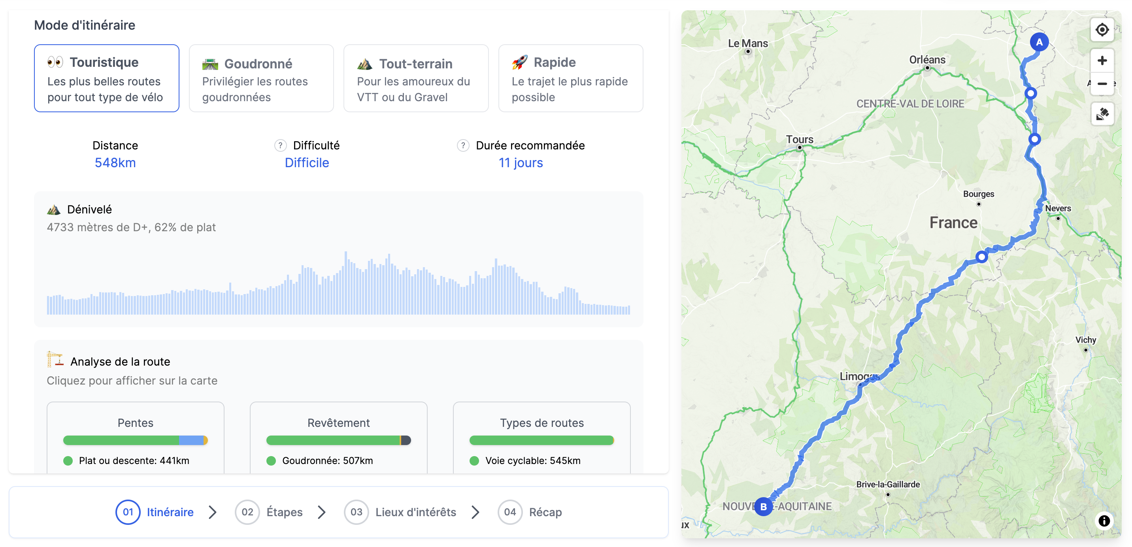This screenshot has height=547, width=1132.
Task: Zoom in the map with plus button
Action: click(x=1102, y=60)
